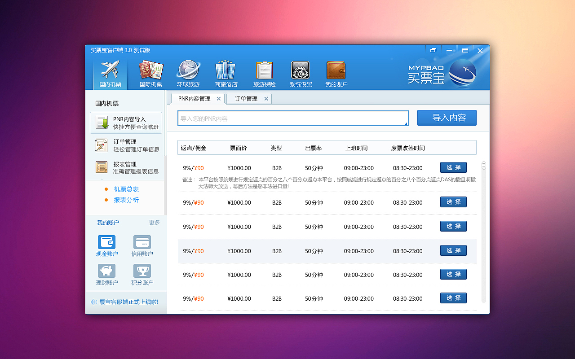This screenshot has width=575, height=359.
Task: Click the 类型 column header
Action: coord(276,148)
